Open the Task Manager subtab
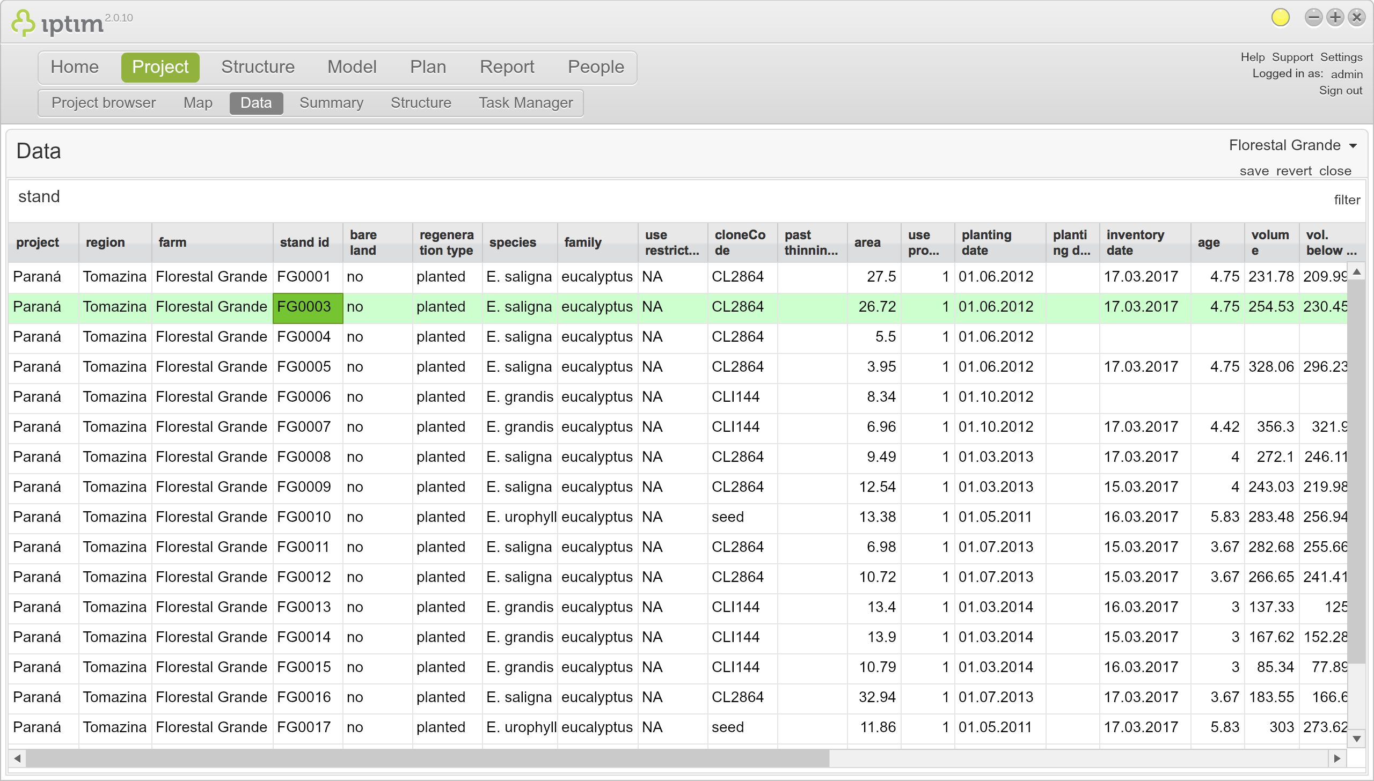Image resolution: width=1374 pixels, height=781 pixels. [525, 103]
